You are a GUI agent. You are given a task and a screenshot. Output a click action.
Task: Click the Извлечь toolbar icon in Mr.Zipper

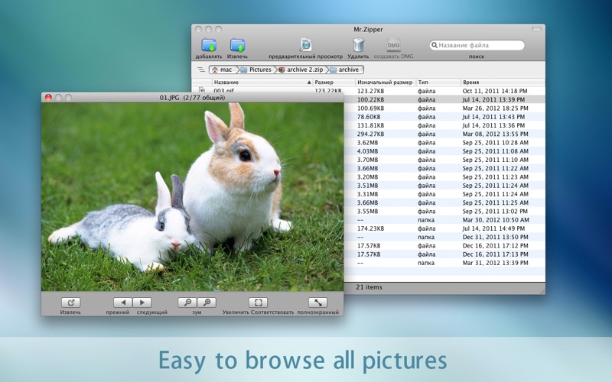click(237, 45)
